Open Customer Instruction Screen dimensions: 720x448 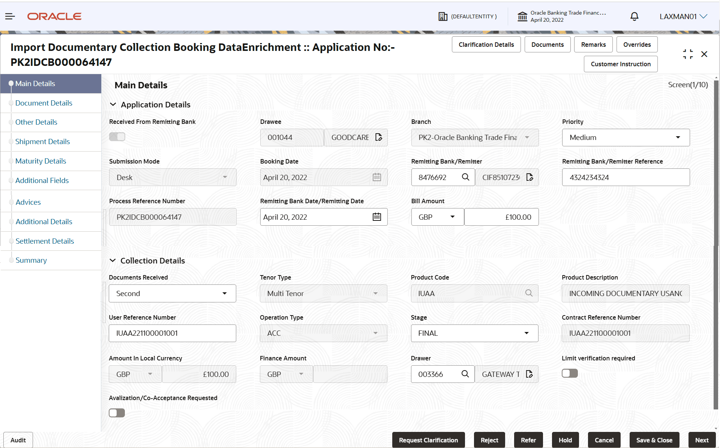coord(620,64)
